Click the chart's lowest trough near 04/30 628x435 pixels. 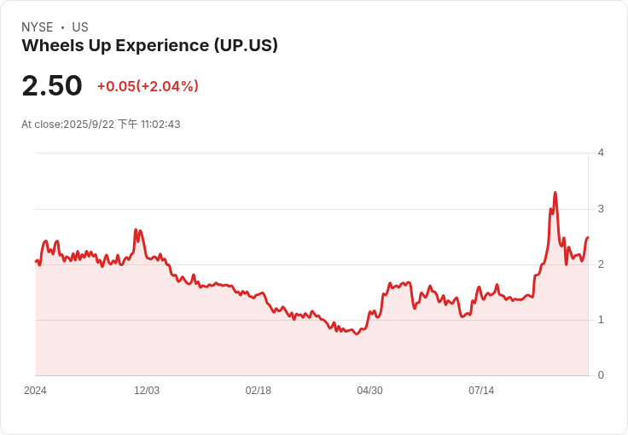point(357,333)
